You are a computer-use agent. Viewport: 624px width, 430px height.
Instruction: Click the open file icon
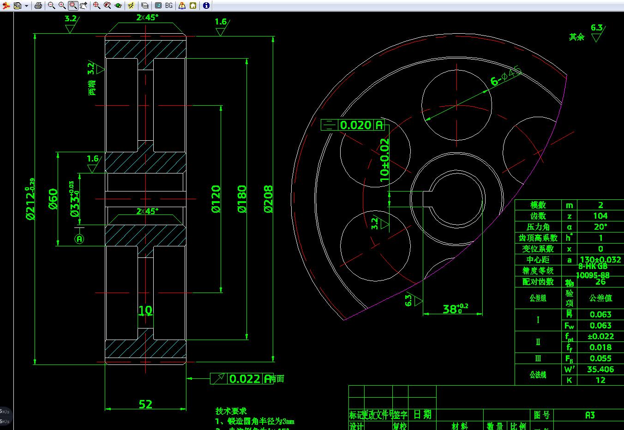tap(18, 6)
